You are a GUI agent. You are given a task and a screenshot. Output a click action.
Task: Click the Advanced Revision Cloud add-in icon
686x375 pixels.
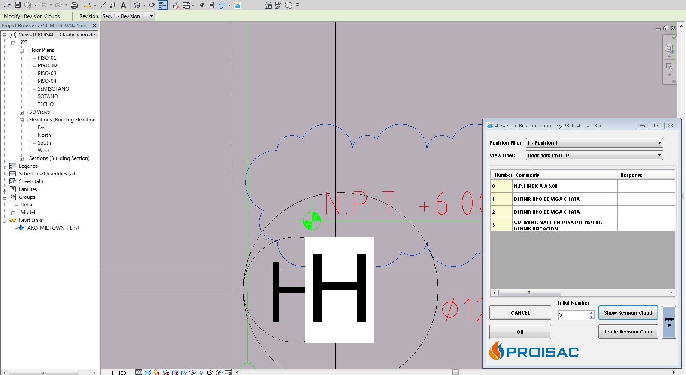(x=237, y=5)
